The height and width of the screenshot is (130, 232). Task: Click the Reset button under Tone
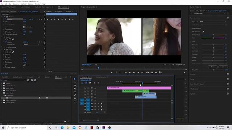click(212, 67)
